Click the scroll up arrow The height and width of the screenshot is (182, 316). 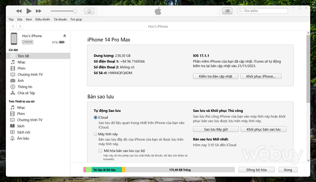click(308, 33)
